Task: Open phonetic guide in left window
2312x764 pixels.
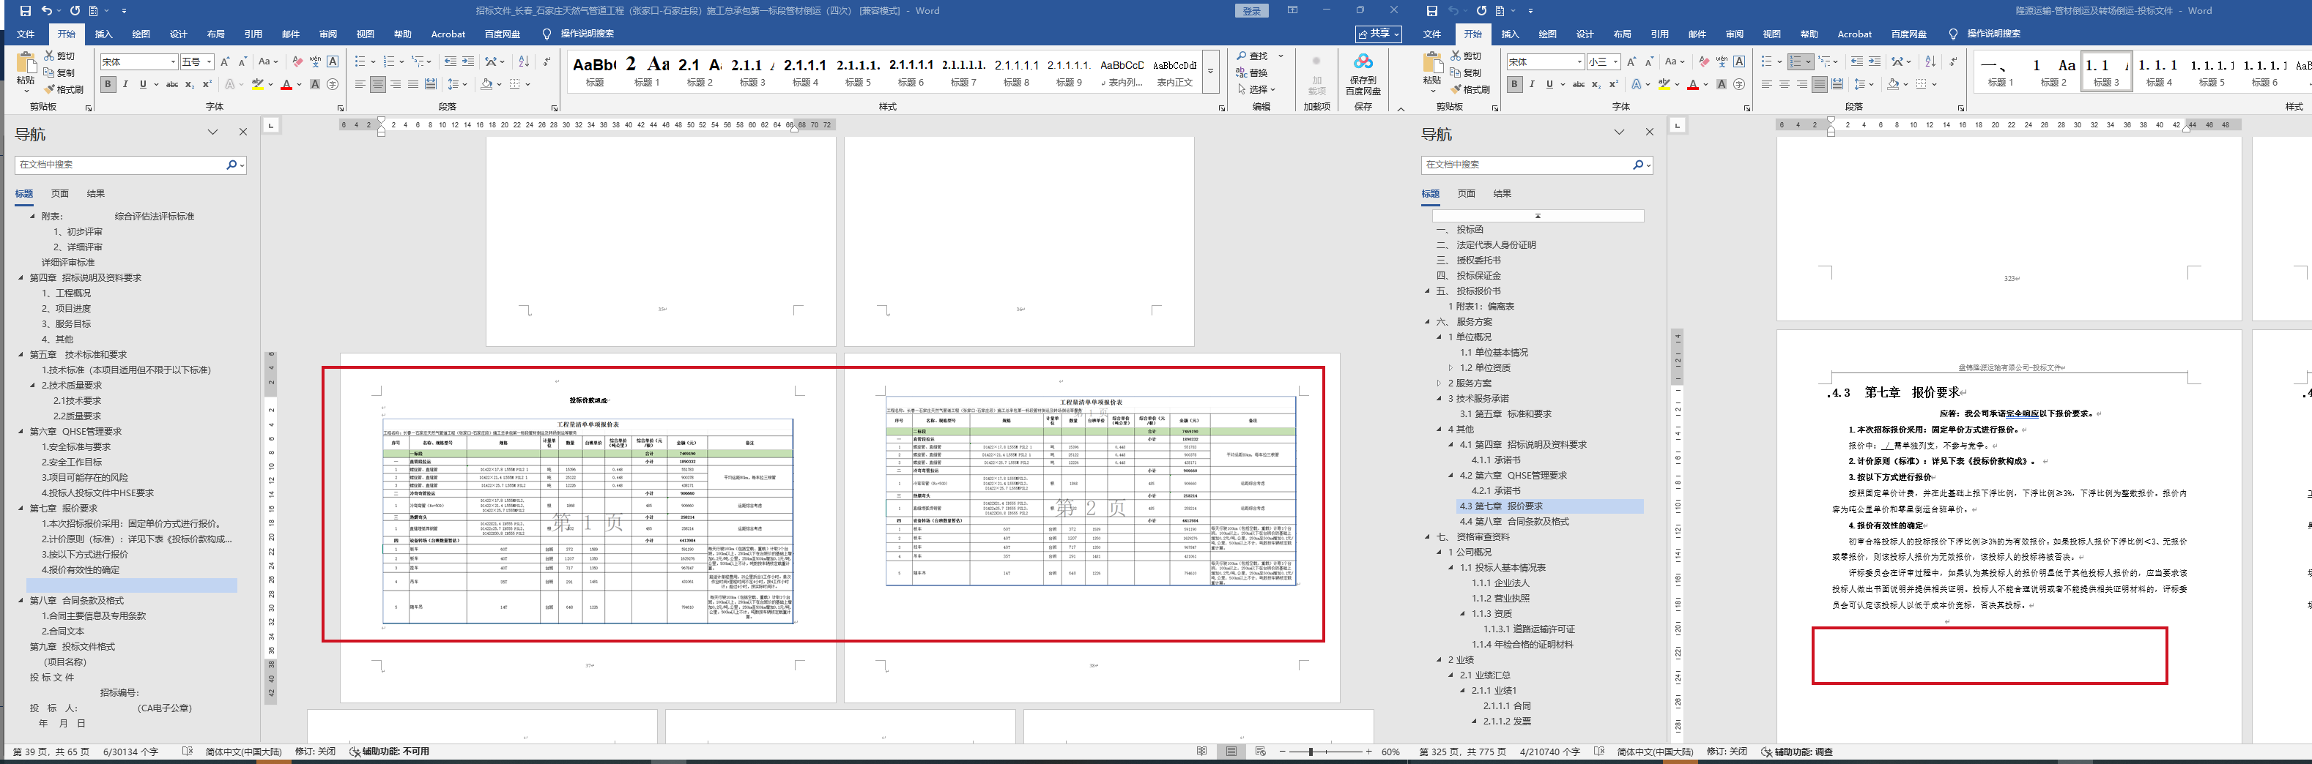Action: click(x=315, y=62)
